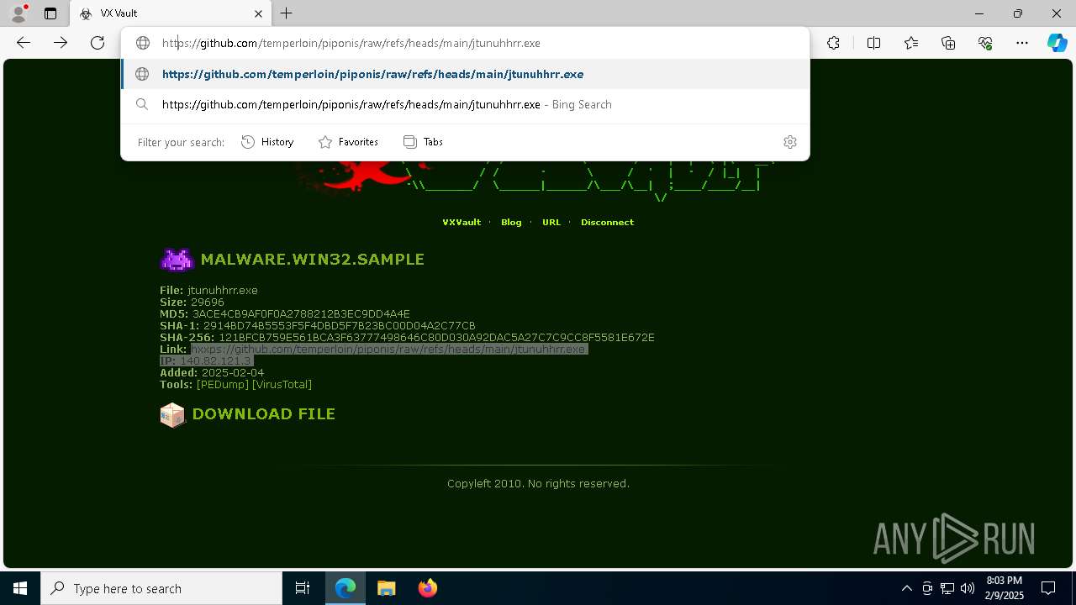Close the VX Vault tab

(x=258, y=13)
